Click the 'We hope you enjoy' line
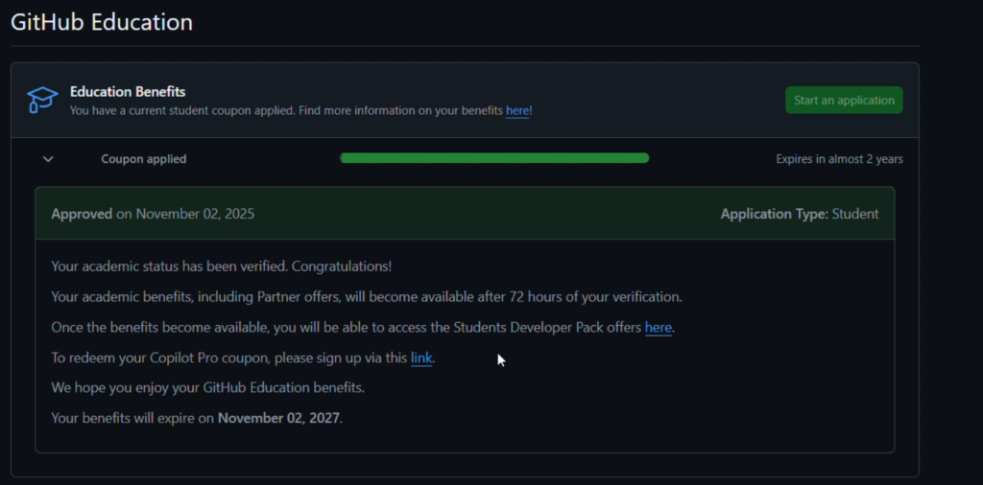The width and height of the screenshot is (983, 485). tap(207, 388)
